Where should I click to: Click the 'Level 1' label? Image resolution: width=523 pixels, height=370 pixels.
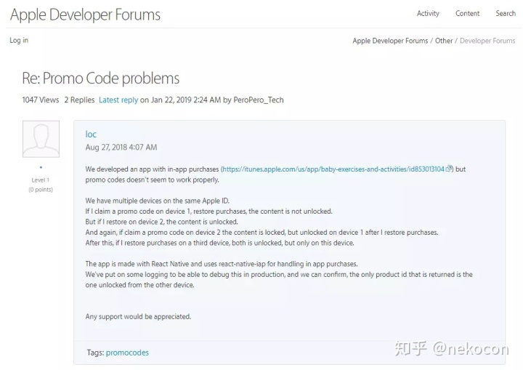pyautogui.click(x=41, y=180)
